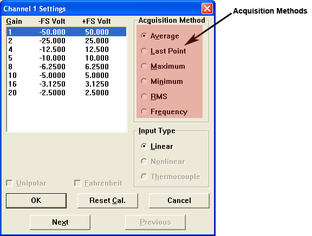Select gain 8 row with 6.2500 volts
The image size is (312, 236).
click(67, 67)
